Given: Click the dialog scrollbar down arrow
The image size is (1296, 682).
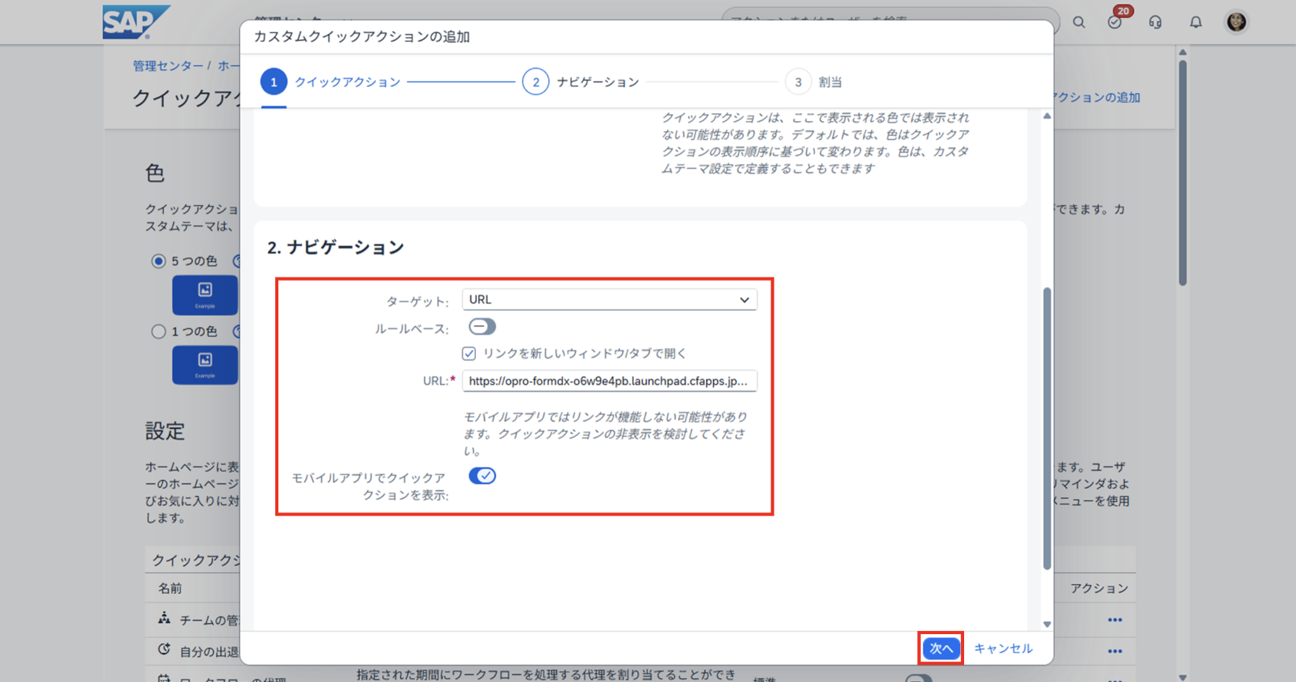Looking at the screenshot, I should (x=1047, y=625).
